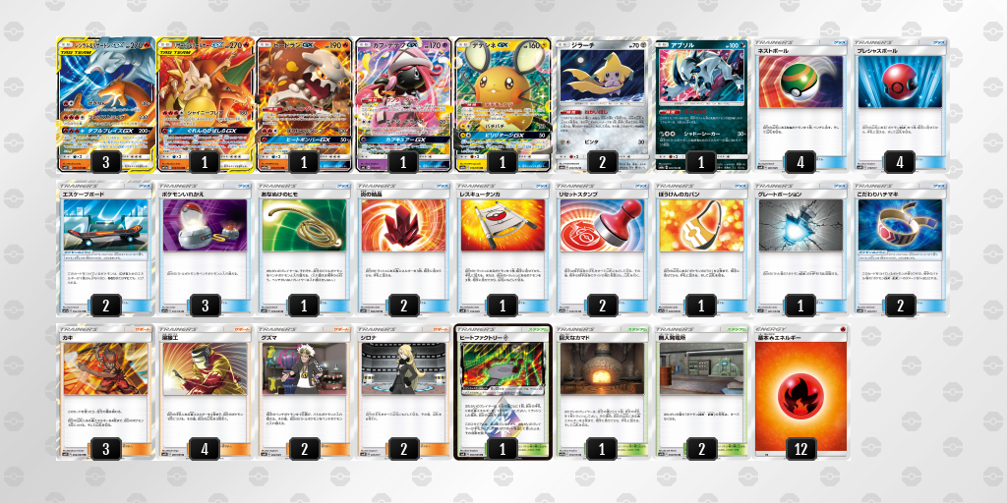Select the Fire Crystal card
This screenshot has width=1007, height=503.
(x=404, y=249)
